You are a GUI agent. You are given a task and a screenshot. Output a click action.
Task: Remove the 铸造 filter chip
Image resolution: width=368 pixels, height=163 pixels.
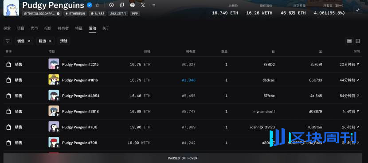tap(50, 41)
